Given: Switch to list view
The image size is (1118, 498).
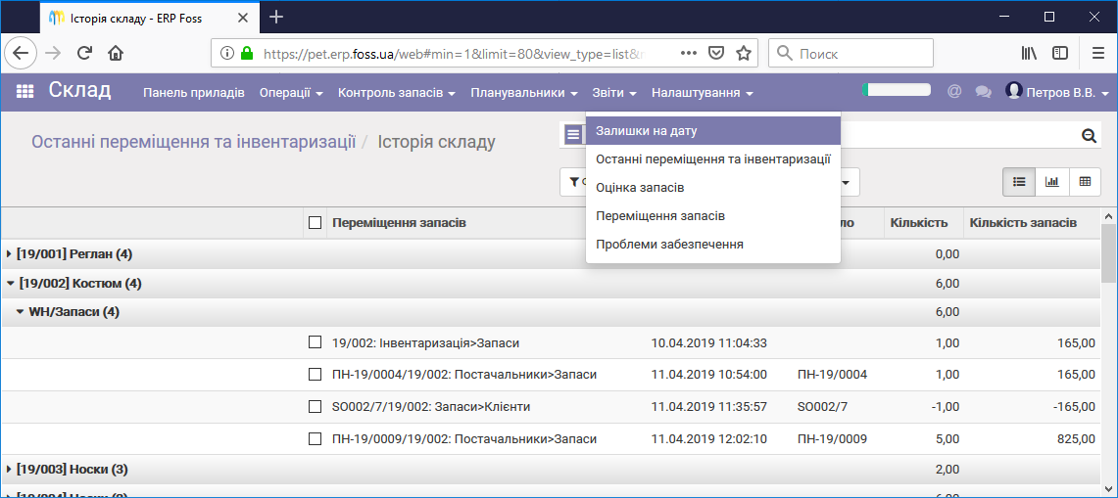Looking at the screenshot, I should [x=1020, y=182].
